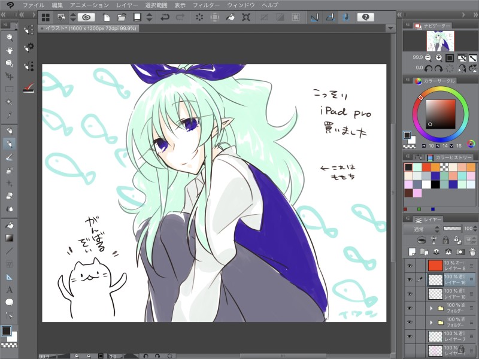Expand the フォルダー directly below レイヤー 10

[x=431, y=308]
